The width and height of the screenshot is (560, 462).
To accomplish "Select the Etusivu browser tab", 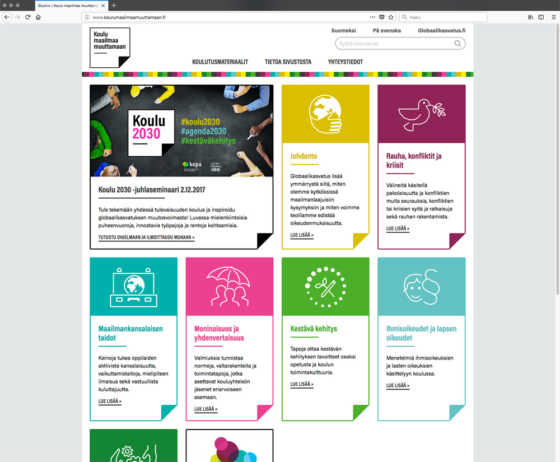I will (72, 6).
